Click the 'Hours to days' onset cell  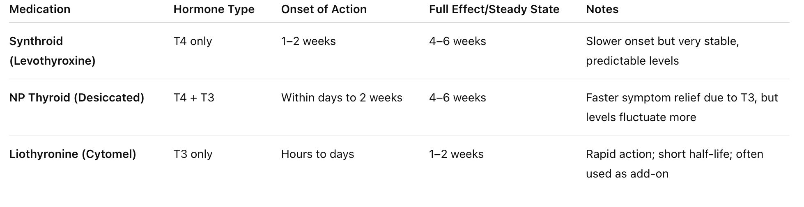click(x=317, y=154)
